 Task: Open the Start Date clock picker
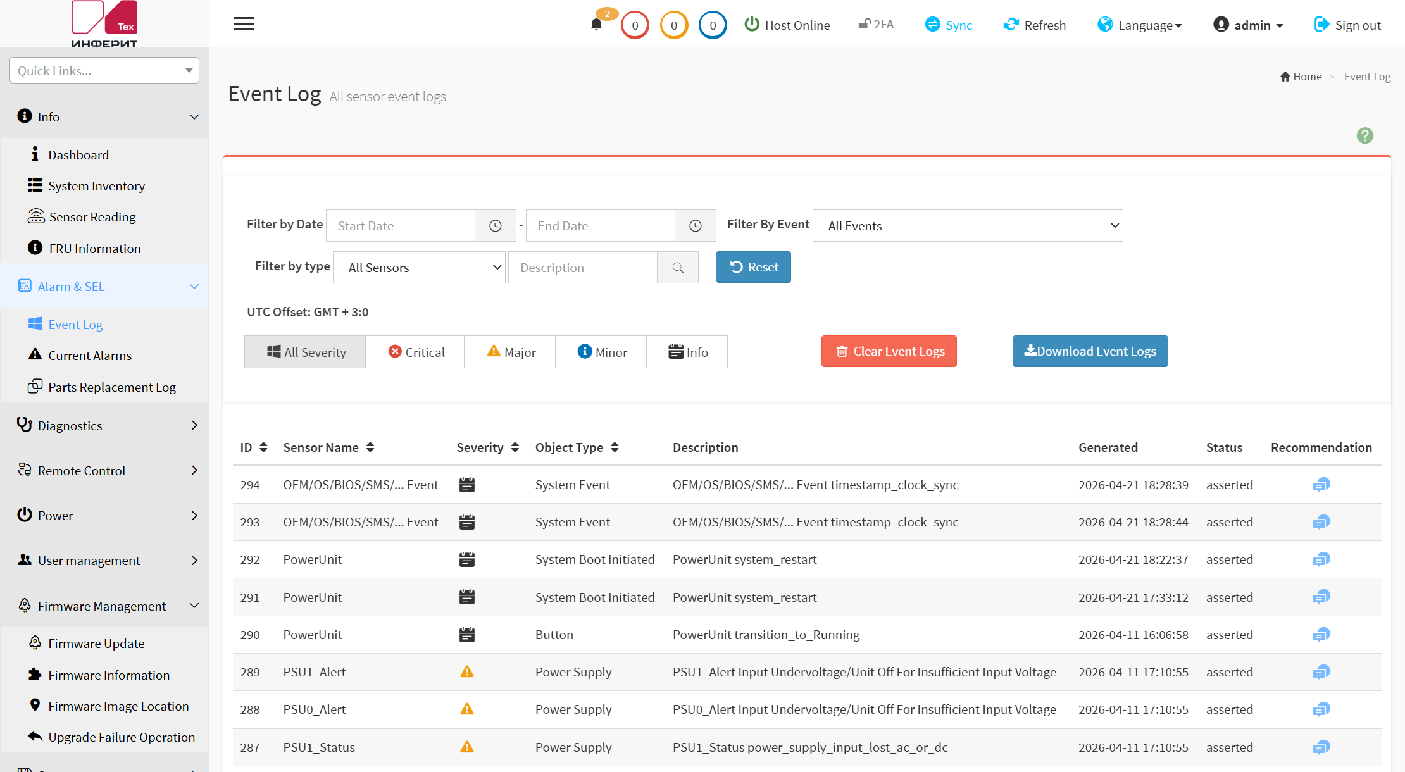pos(496,226)
